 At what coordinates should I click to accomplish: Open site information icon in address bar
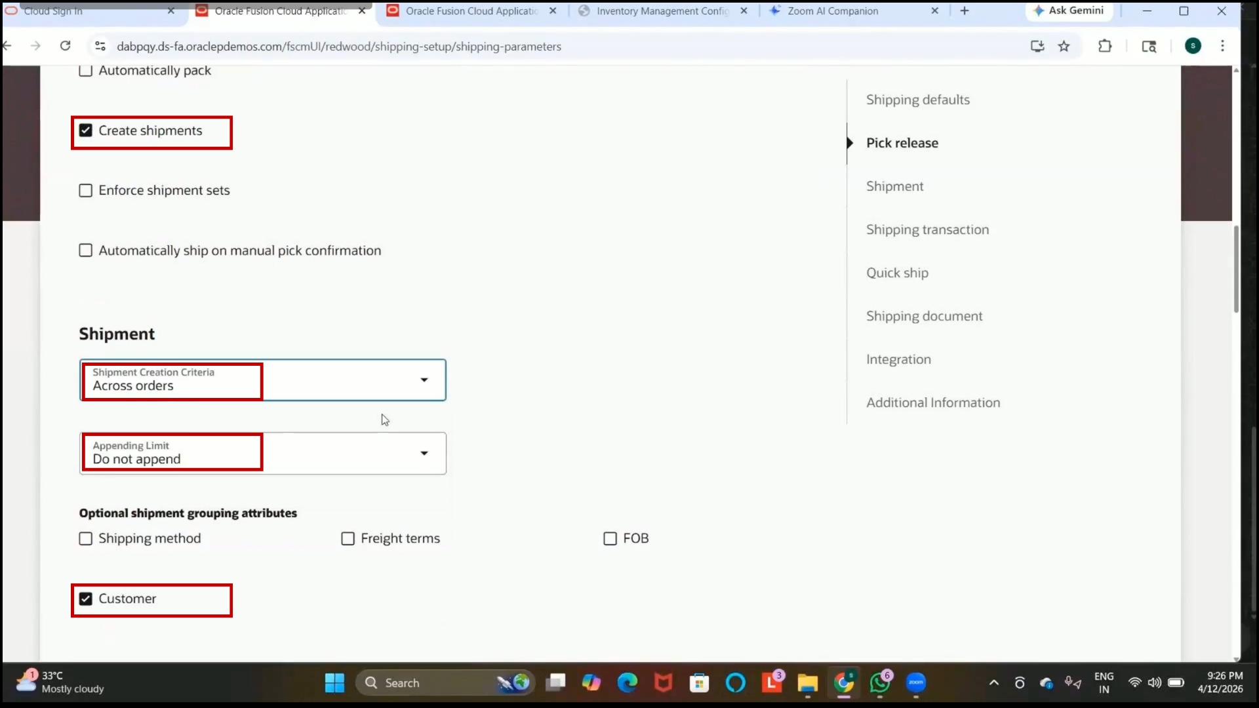tap(100, 46)
